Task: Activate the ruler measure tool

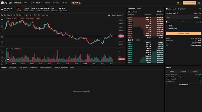Action: (x=2, y=49)
